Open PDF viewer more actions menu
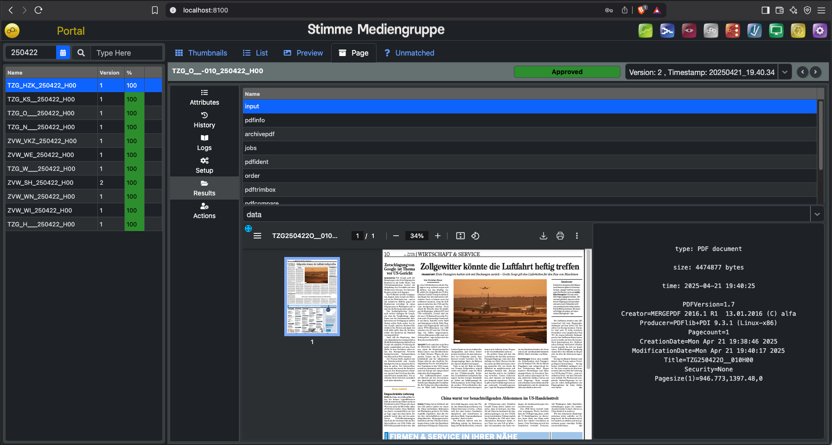The width and height of the screenshot is (832, 445). 577,236
